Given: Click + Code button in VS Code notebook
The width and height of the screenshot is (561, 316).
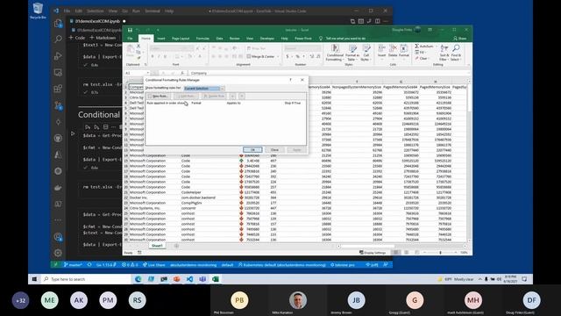Looking at the screenshot, I should (x=77, y=38).
